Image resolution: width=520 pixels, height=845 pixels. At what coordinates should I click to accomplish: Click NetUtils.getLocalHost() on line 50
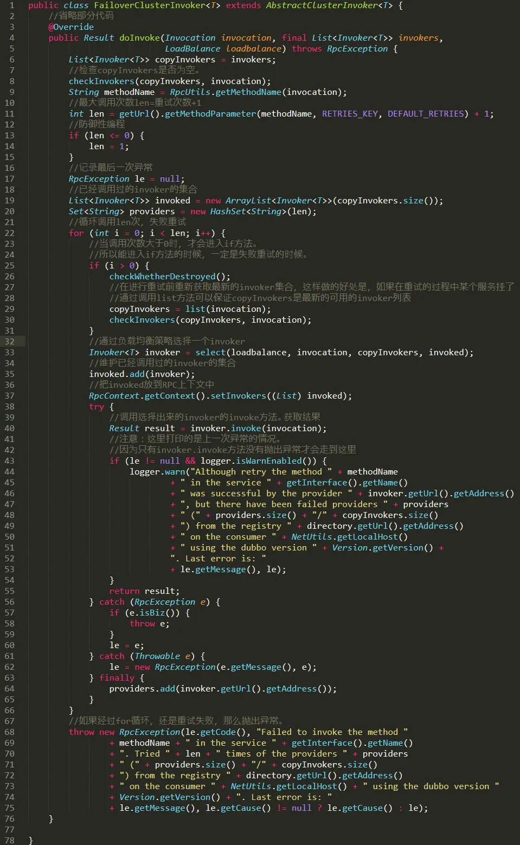[x=350, y=537]
